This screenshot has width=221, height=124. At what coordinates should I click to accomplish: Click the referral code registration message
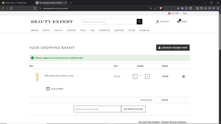pyautogui.click(x=59, y=58)
